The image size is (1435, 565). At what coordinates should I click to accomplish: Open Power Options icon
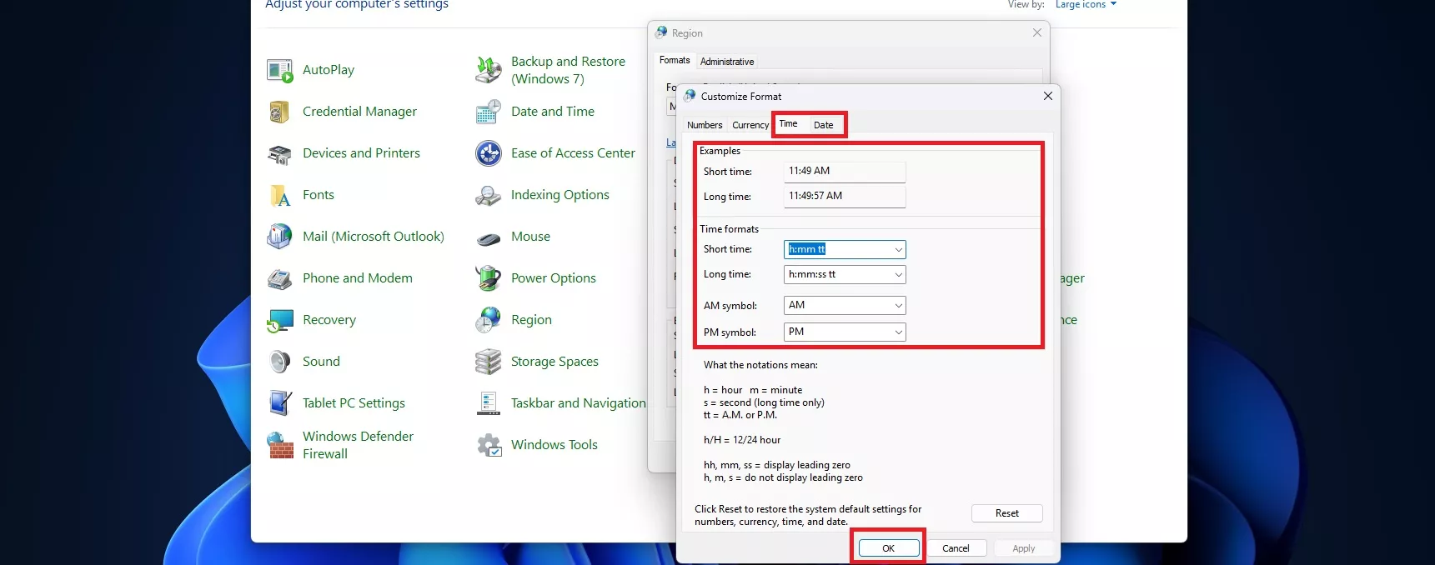[489, 278]
